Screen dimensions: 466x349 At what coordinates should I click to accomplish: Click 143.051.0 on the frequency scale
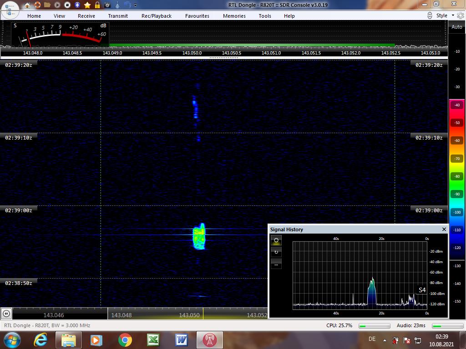click(x=271, y=53)
